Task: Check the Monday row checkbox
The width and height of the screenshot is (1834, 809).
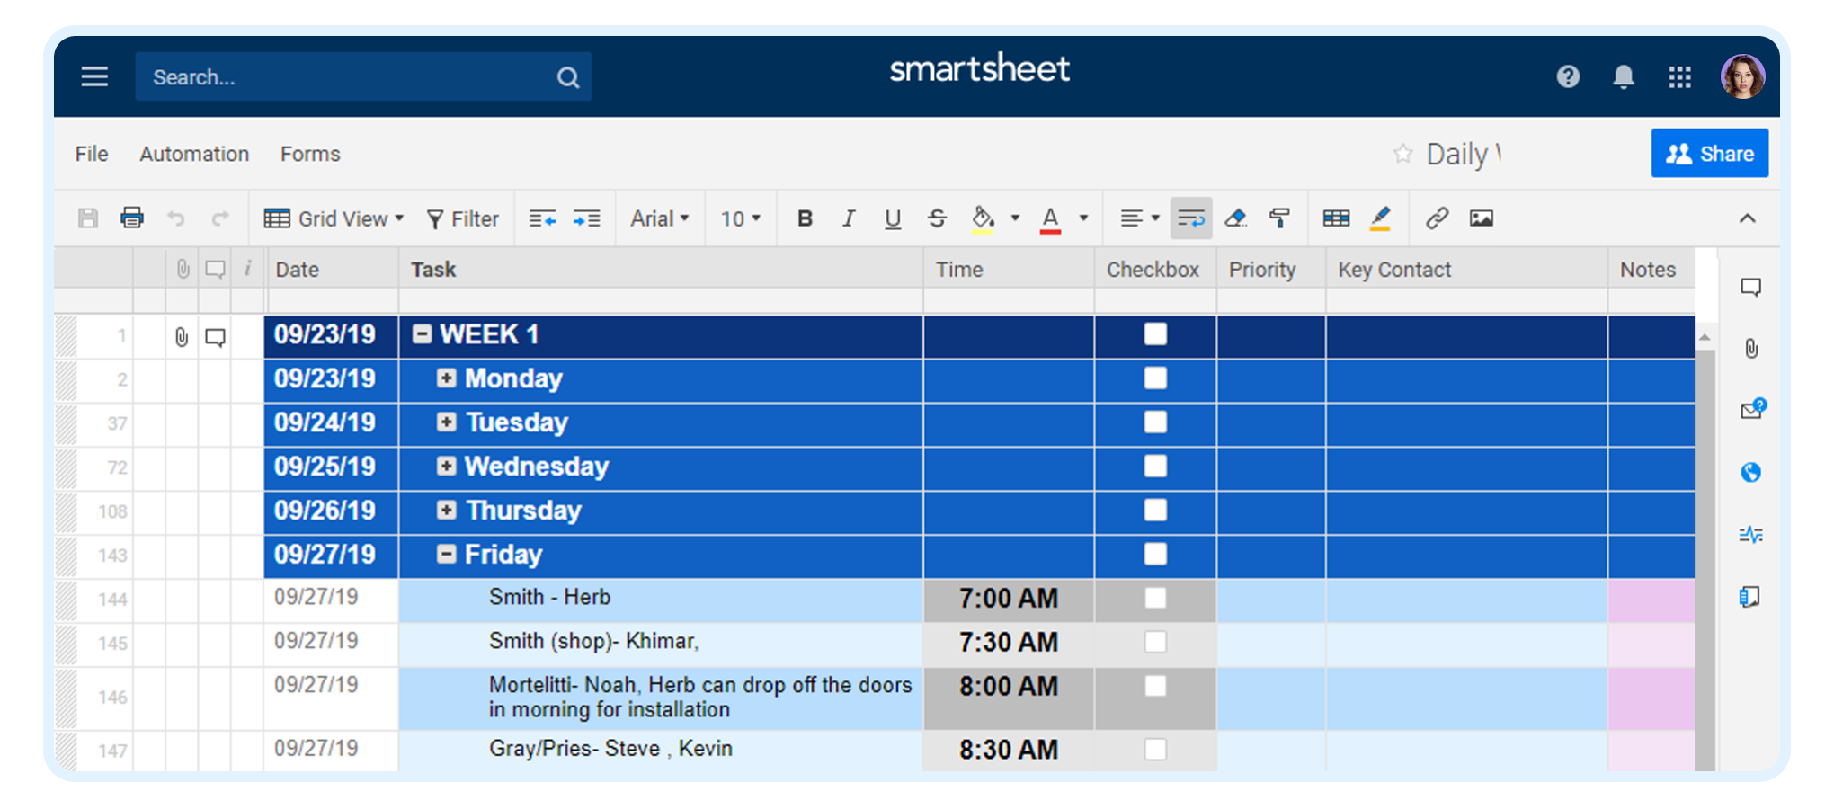Action: pyautogui.click(x=1155, y=378)
